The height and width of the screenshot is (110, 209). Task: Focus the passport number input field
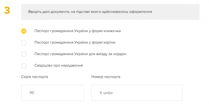[137, 93]
